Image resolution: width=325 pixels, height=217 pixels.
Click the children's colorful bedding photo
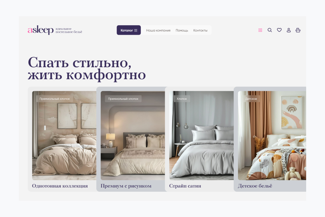272,136
